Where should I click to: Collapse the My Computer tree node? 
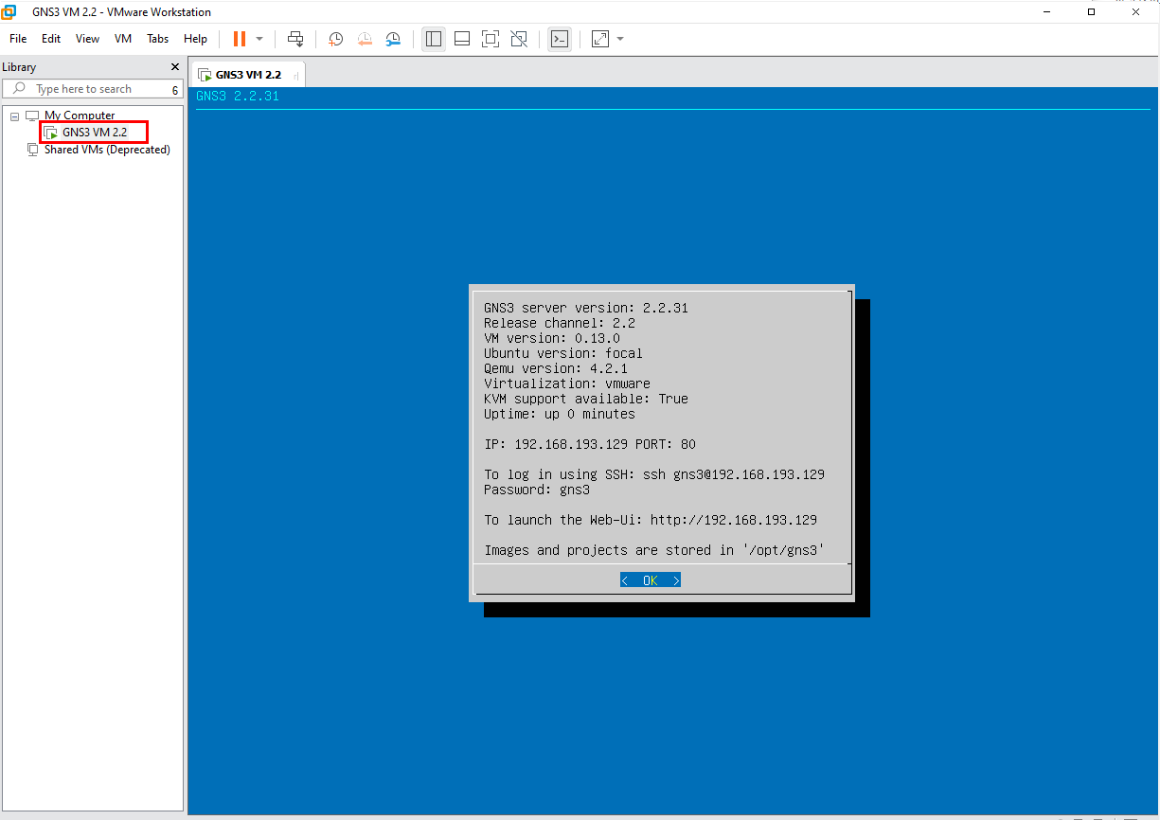pyautogui.click(x=14, y=116)
